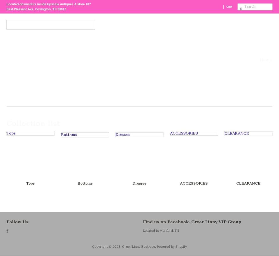
Task: Open the Tops collection image link
Action: [31, 133]
